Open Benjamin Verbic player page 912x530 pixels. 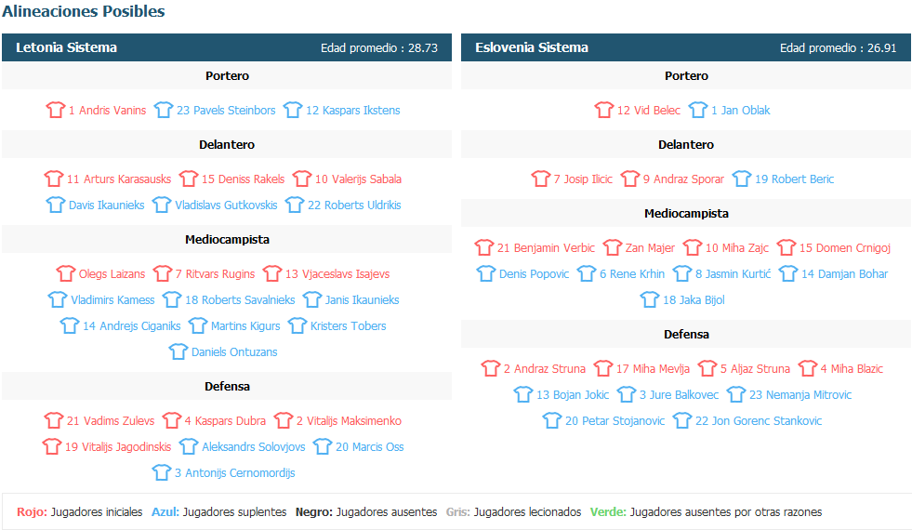[x=546, y=248]
